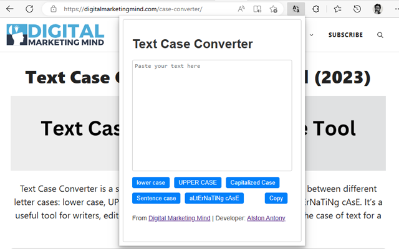
Task: Open the Alston Antony developer link
Action: [x=266, y=218]
